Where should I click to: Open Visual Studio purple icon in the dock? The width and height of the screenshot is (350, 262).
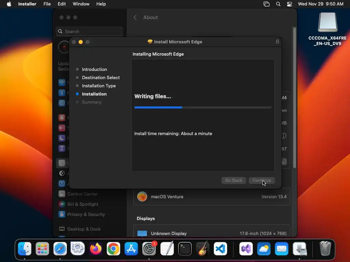click(x=246, y=248)
